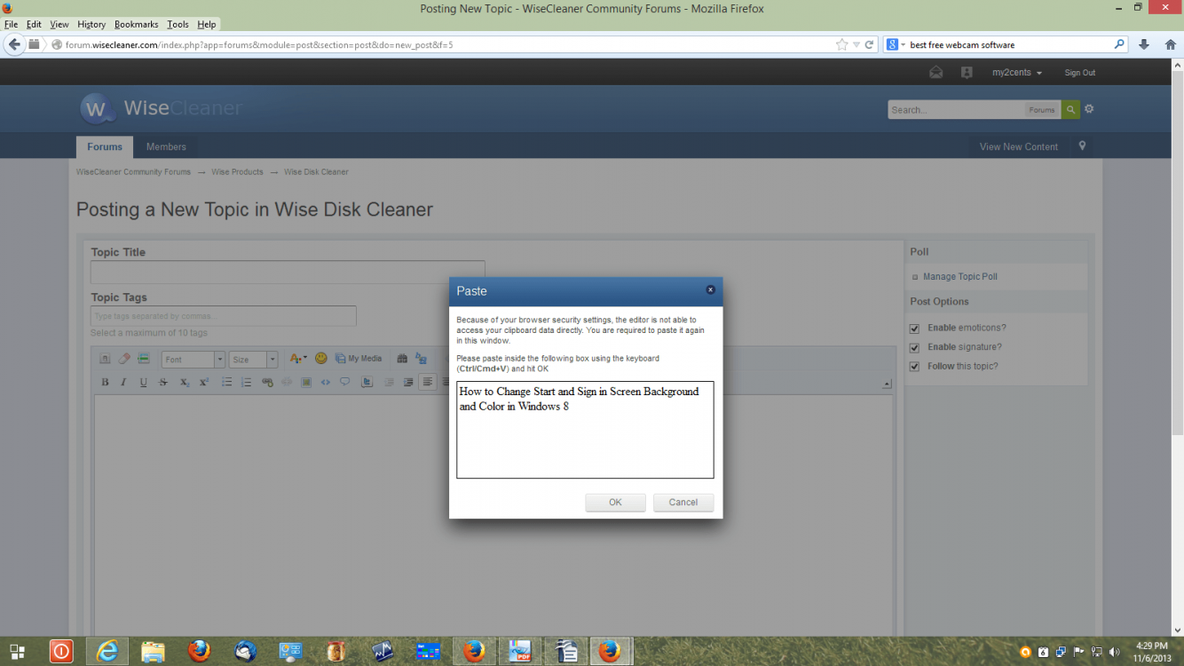The height and width of the screenshot is (666, 1184).
Task: Toggle Bold formatting in the editor
Action: [105, 382]
